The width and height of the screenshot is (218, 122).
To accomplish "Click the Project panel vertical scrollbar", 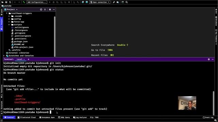I will (54, 36).
